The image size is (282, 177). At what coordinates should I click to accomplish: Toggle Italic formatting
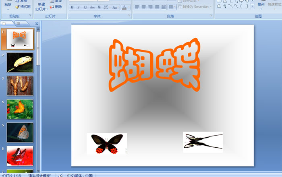click(x=79, y=7)
